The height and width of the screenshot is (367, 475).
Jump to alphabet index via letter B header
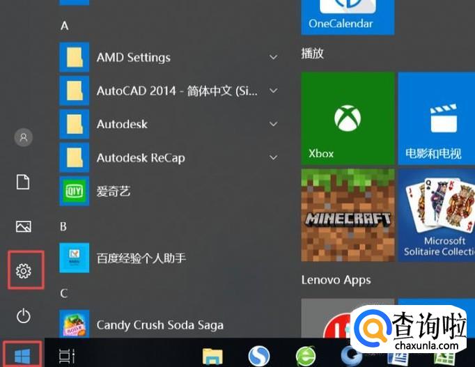pos(63,226)
